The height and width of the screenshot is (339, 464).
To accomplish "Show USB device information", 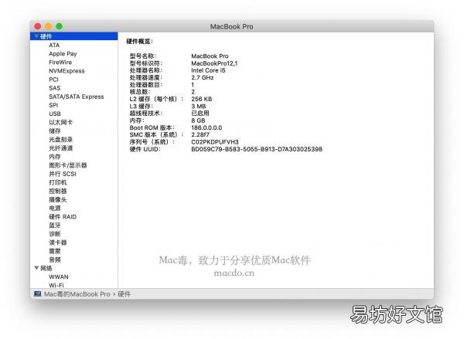I will coord(55,114).
